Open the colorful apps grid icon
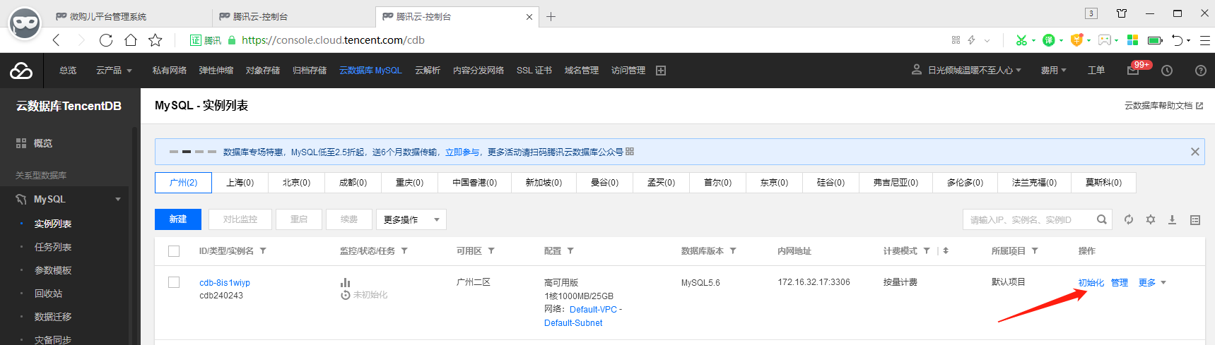This screenshot has width=1215, height=345. (x=1132, y=40)
